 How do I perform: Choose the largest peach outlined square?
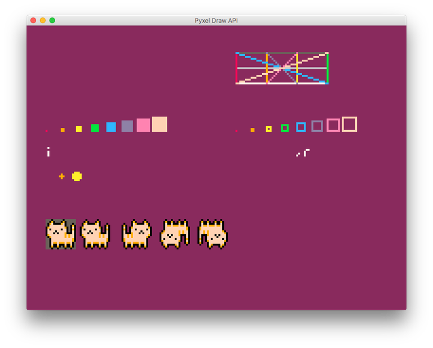(x=350, y=124)
